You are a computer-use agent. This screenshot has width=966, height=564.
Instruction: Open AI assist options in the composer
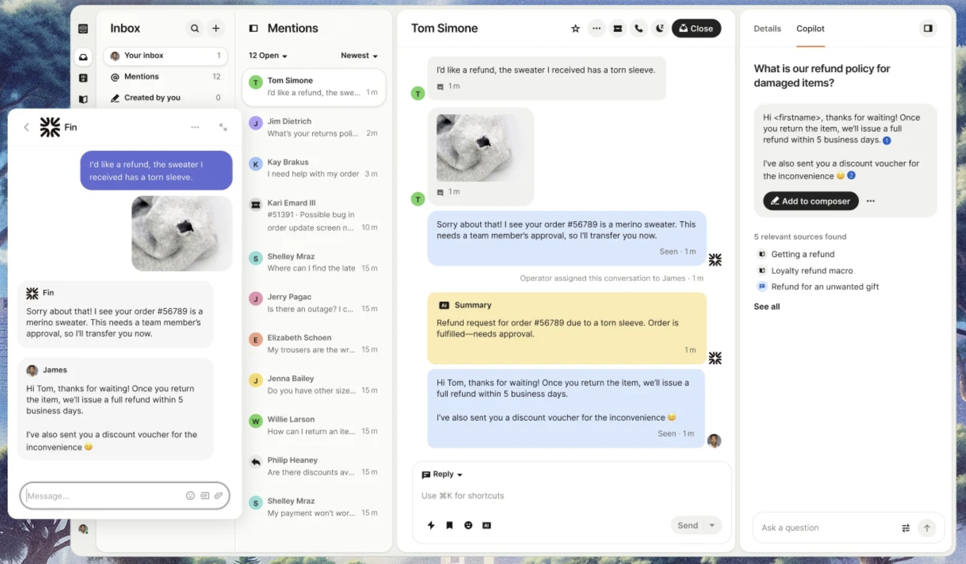coord(487,525)
